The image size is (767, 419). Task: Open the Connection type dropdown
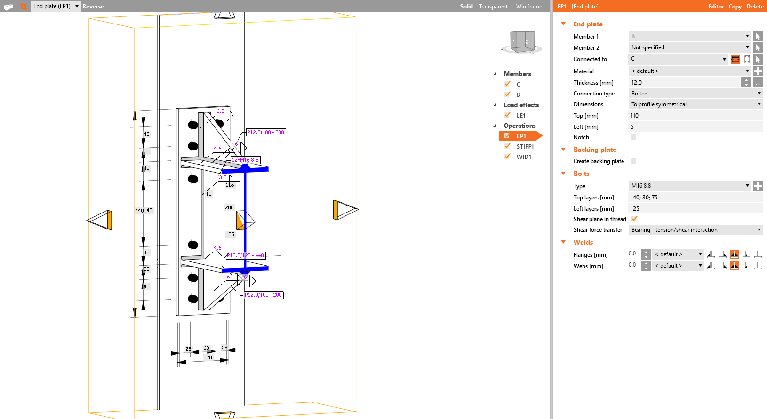click(x=695, y=94)
